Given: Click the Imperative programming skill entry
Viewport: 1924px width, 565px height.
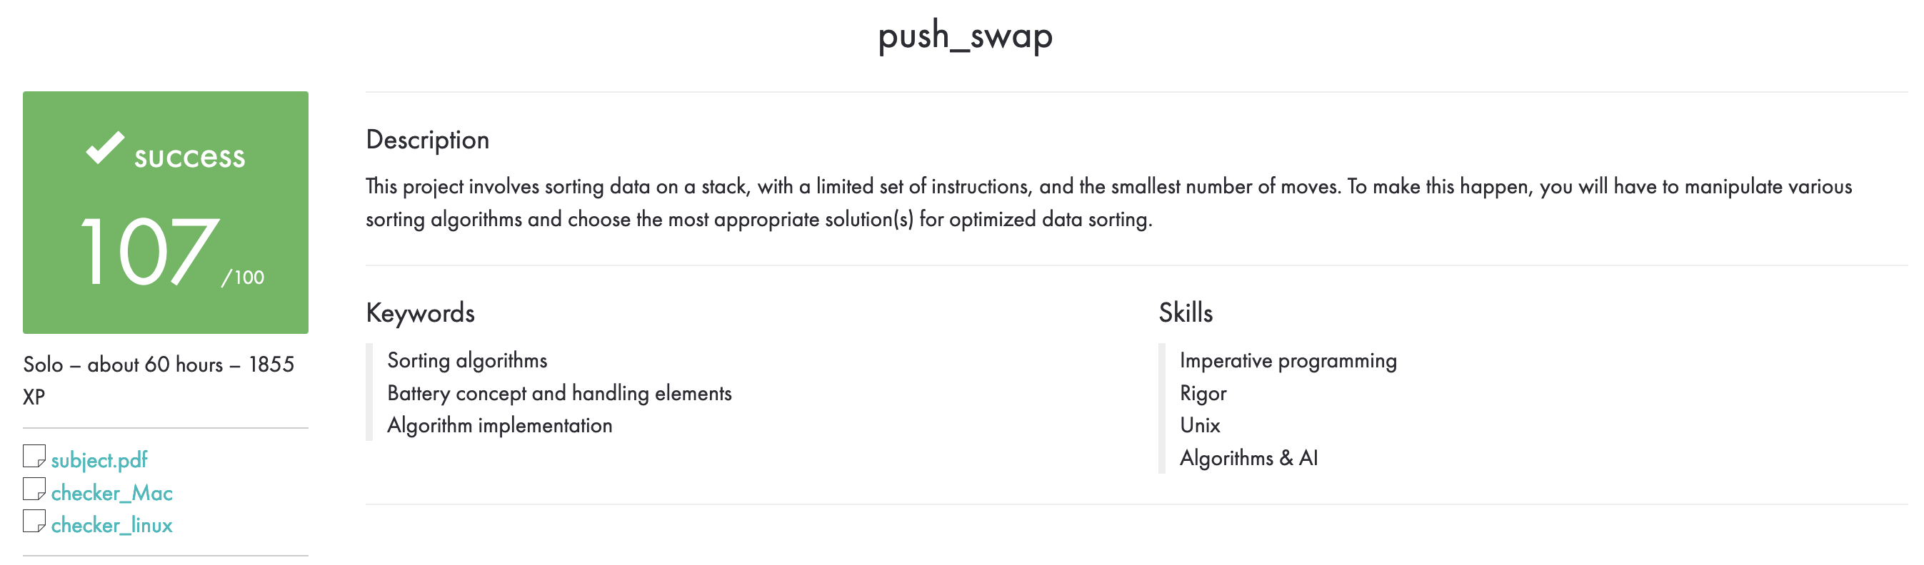Looking at the screenshot, I should point(1288,360).
